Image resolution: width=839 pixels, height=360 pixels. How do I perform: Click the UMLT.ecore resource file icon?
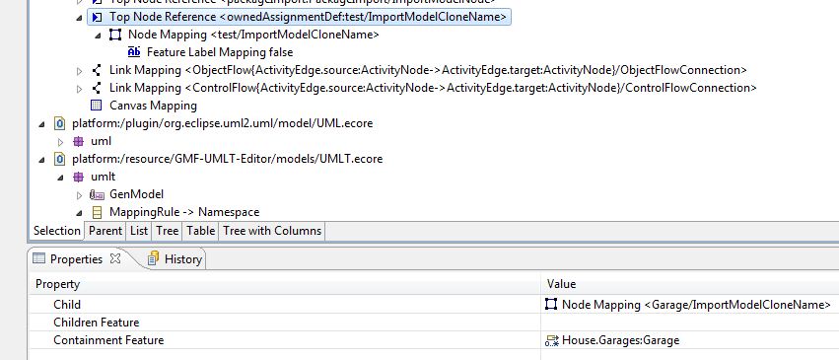(59, 159)
